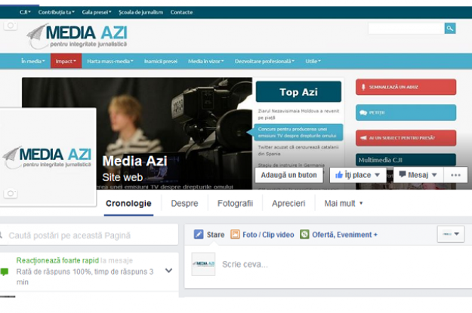
Task: Click the Top Azi header
Action: coord(298,92)
